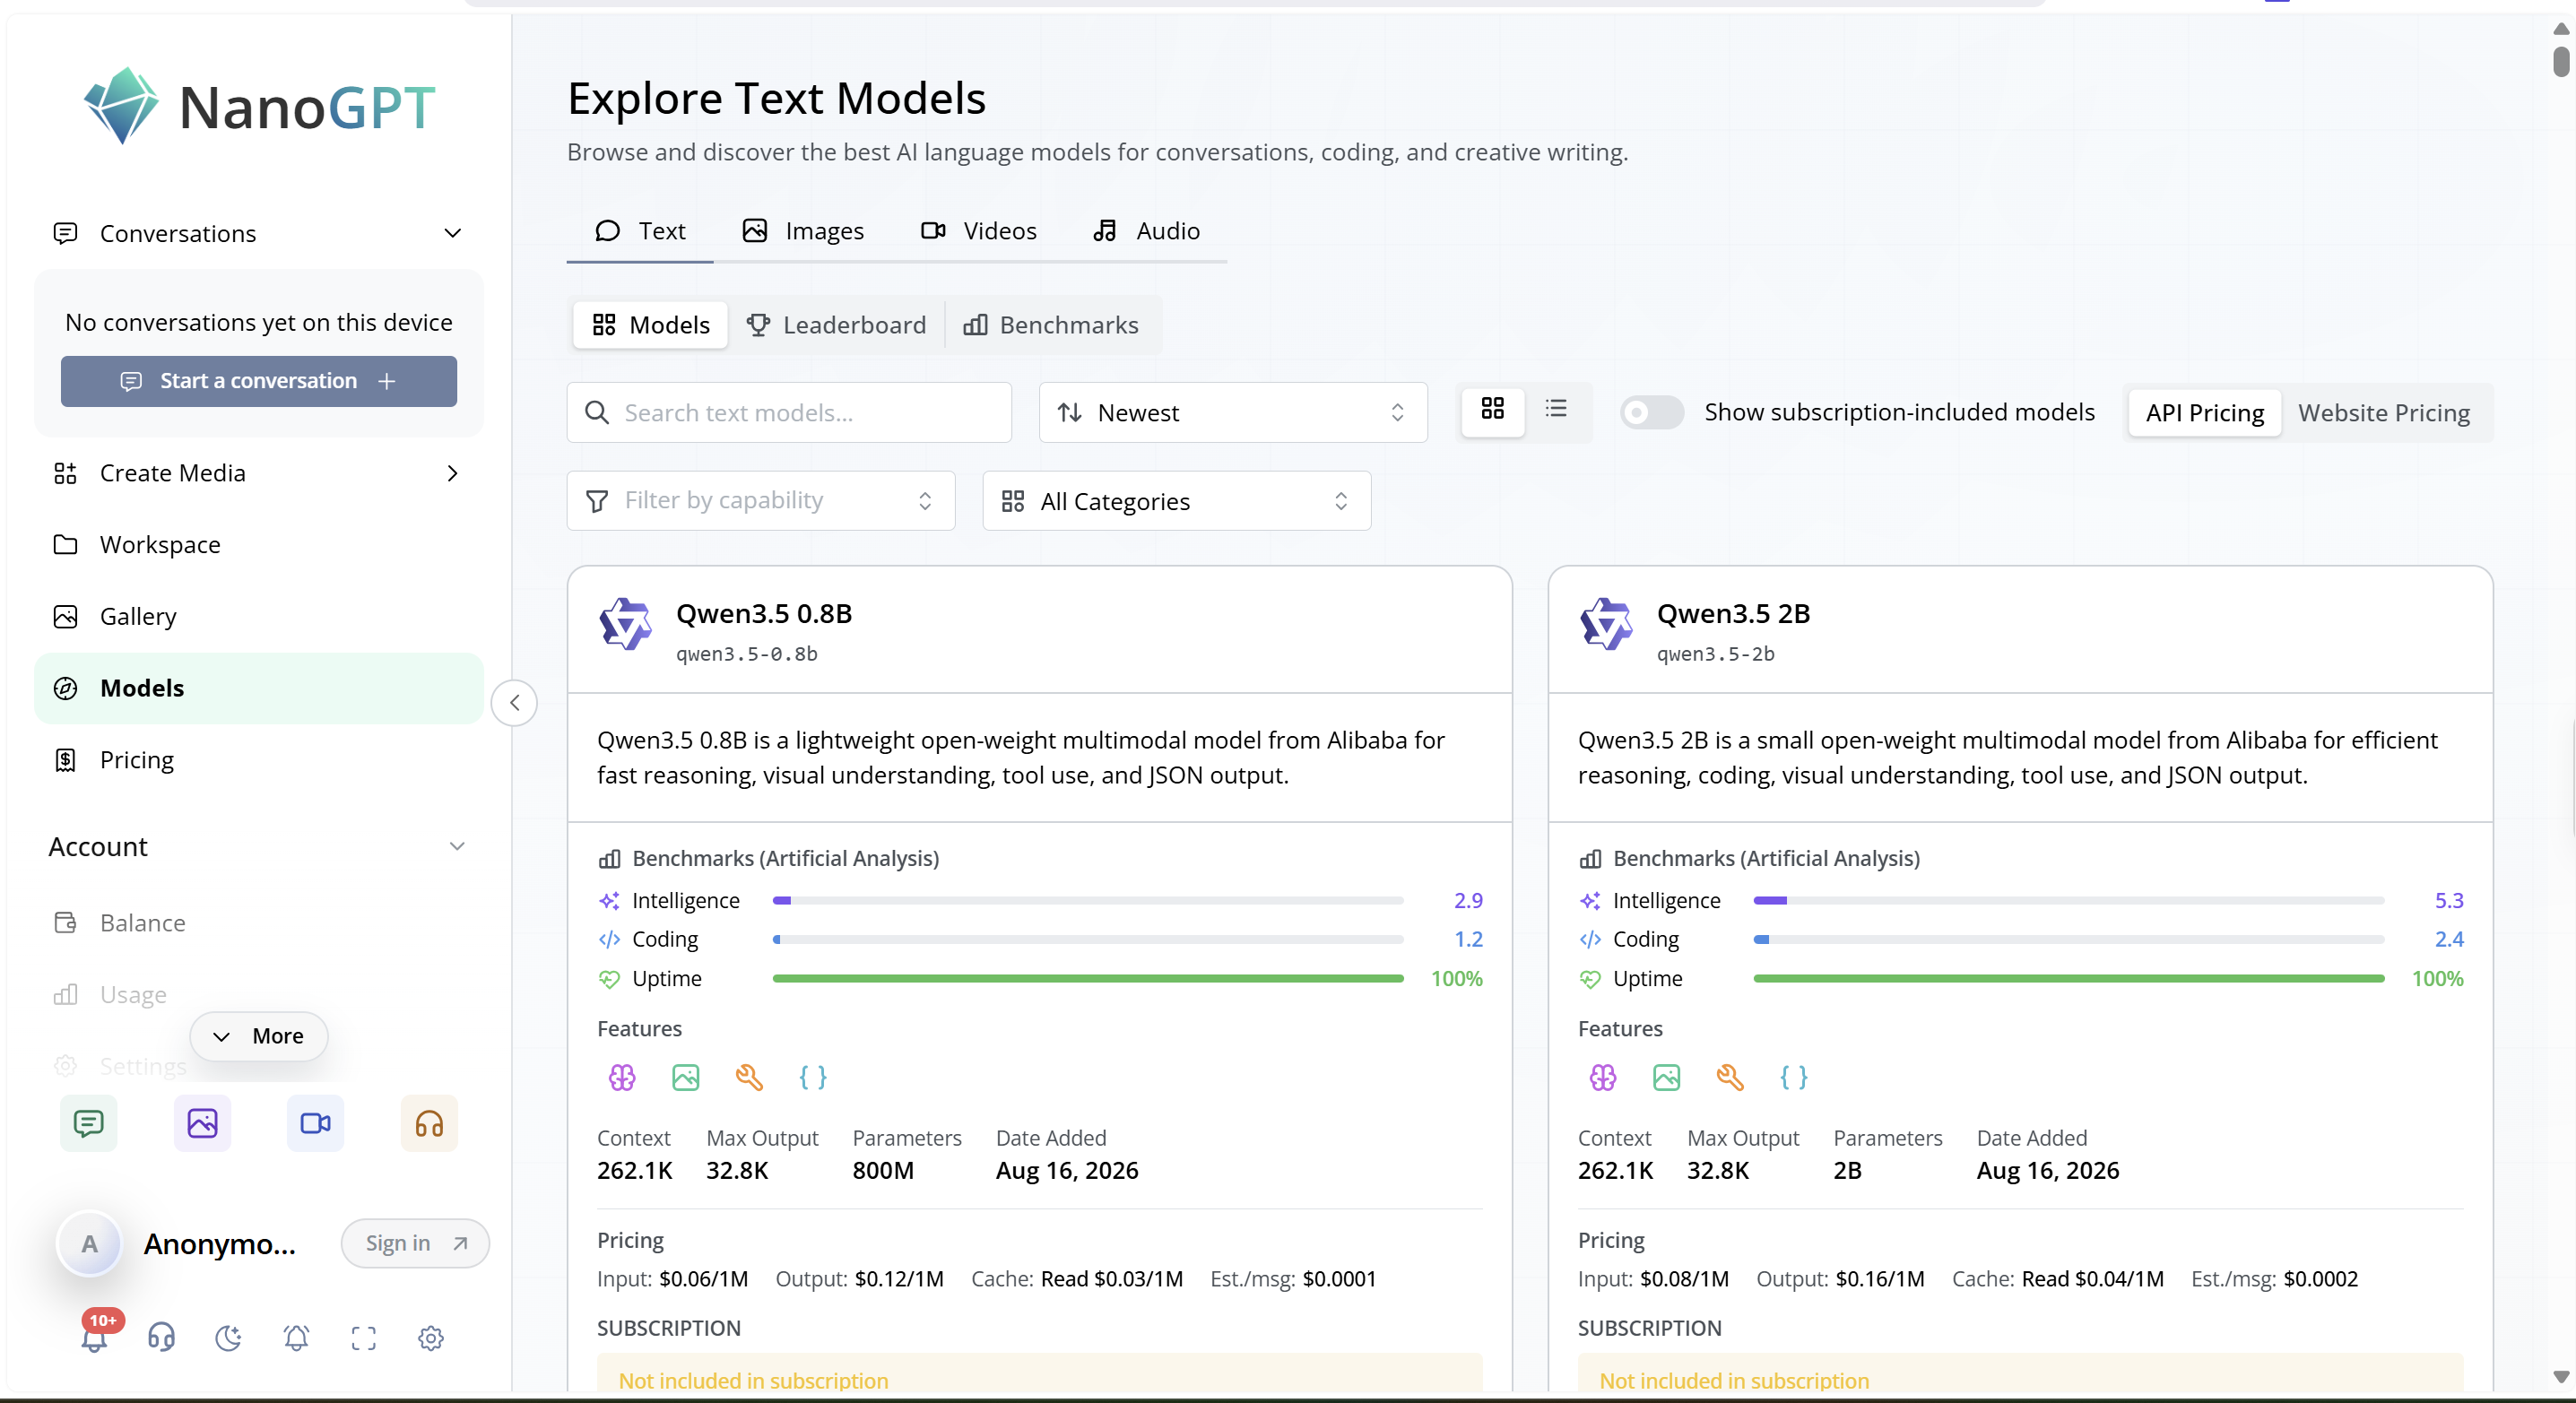2576x1403 pixels.
Task: Open the Newest sort dropdown
Action: (x=1233, y=412)
